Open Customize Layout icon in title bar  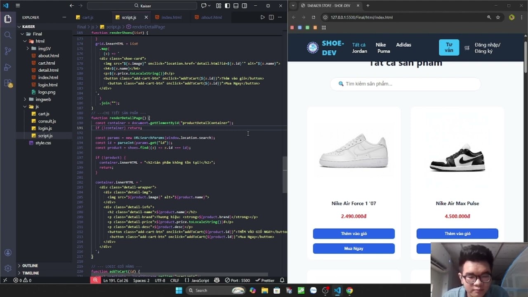point(219,6)
